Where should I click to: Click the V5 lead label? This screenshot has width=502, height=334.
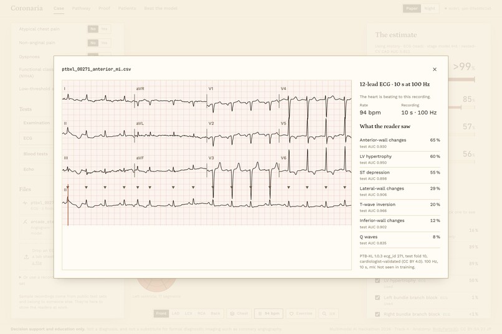(283, 123)
